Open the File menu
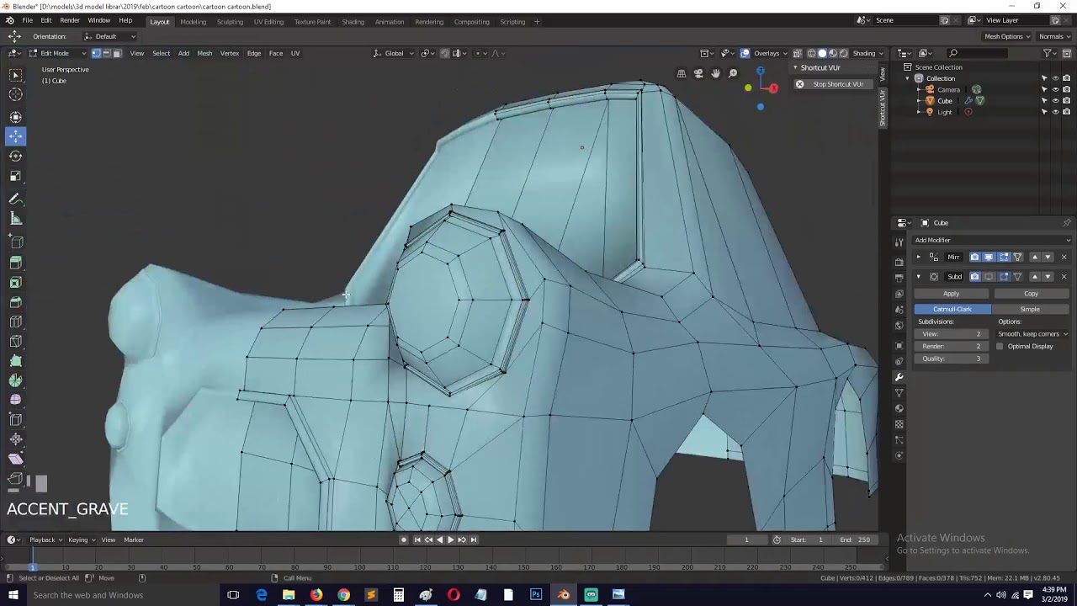The height and width of the screenshot is (606, 1077). 28,20
